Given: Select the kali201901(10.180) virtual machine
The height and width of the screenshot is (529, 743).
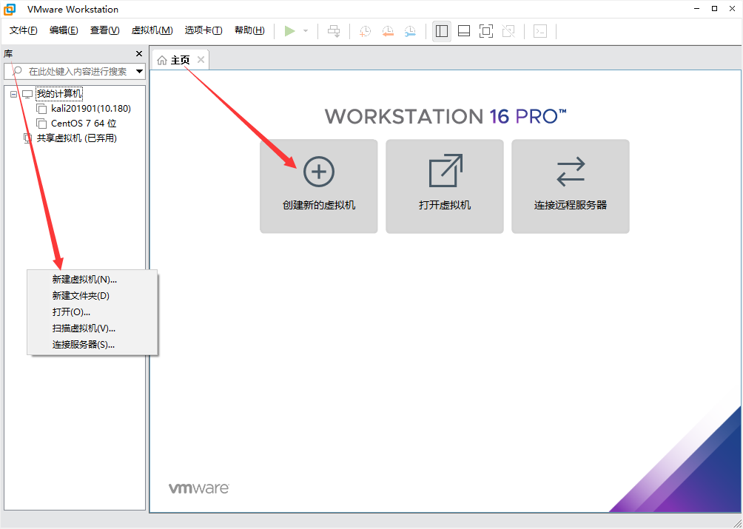Looking at the screenshot, I should (x=91, y=109).
